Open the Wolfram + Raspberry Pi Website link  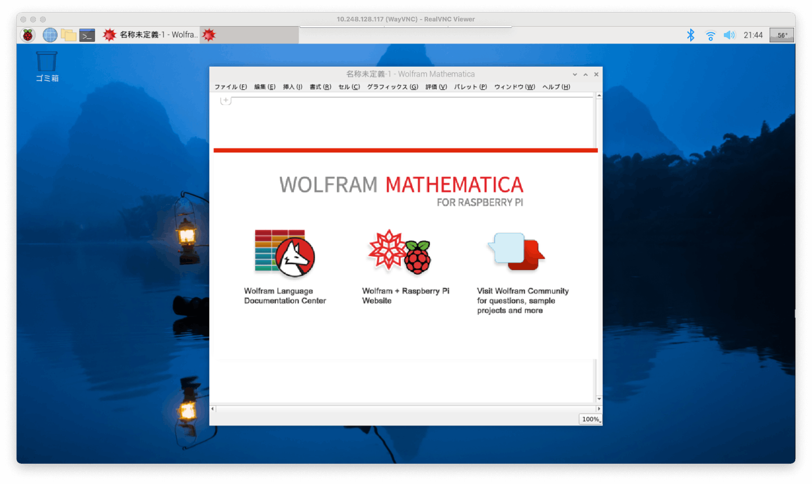405,296
